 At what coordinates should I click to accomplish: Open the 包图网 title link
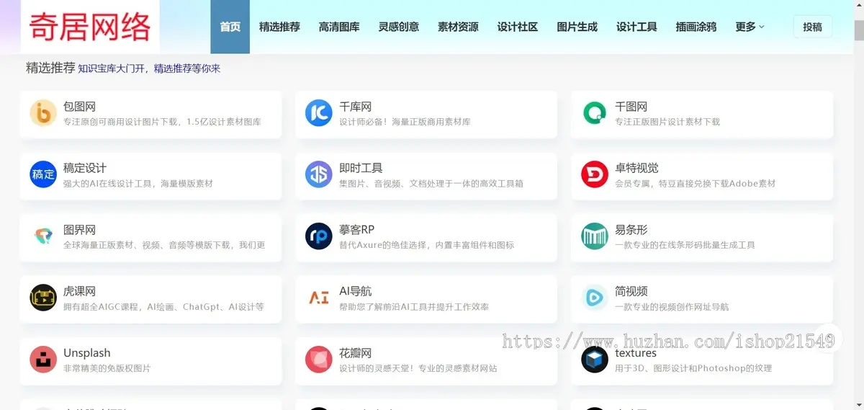coord(80,107)
